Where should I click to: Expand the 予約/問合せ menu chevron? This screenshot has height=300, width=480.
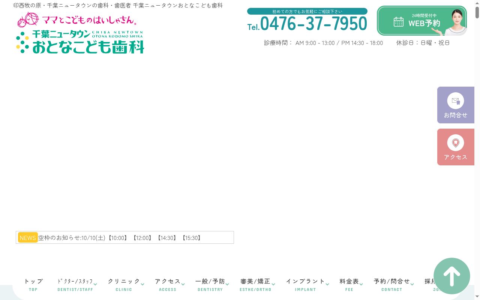(412, 284)
